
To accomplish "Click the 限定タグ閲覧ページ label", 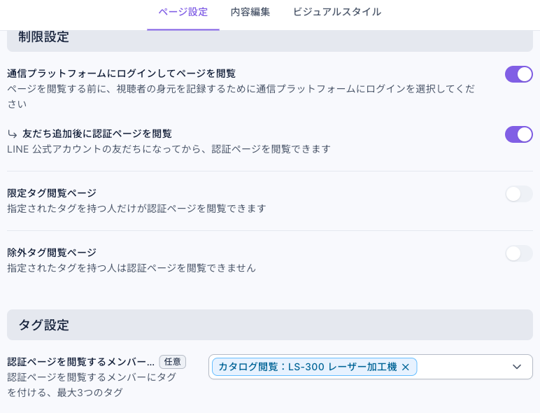I will 52,193.
